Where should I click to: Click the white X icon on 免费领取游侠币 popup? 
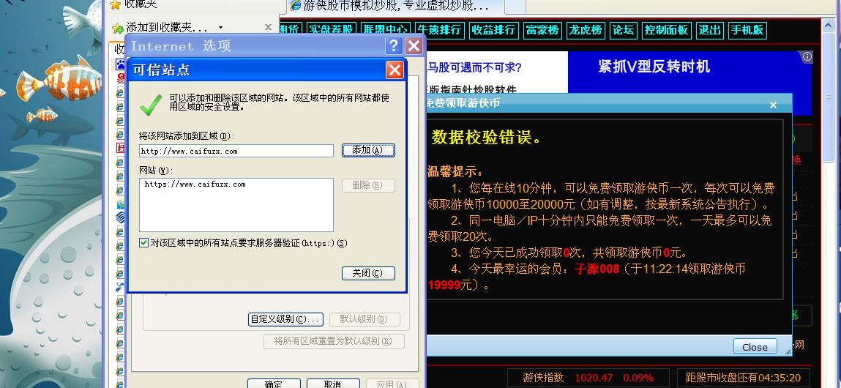click(772, 105)
